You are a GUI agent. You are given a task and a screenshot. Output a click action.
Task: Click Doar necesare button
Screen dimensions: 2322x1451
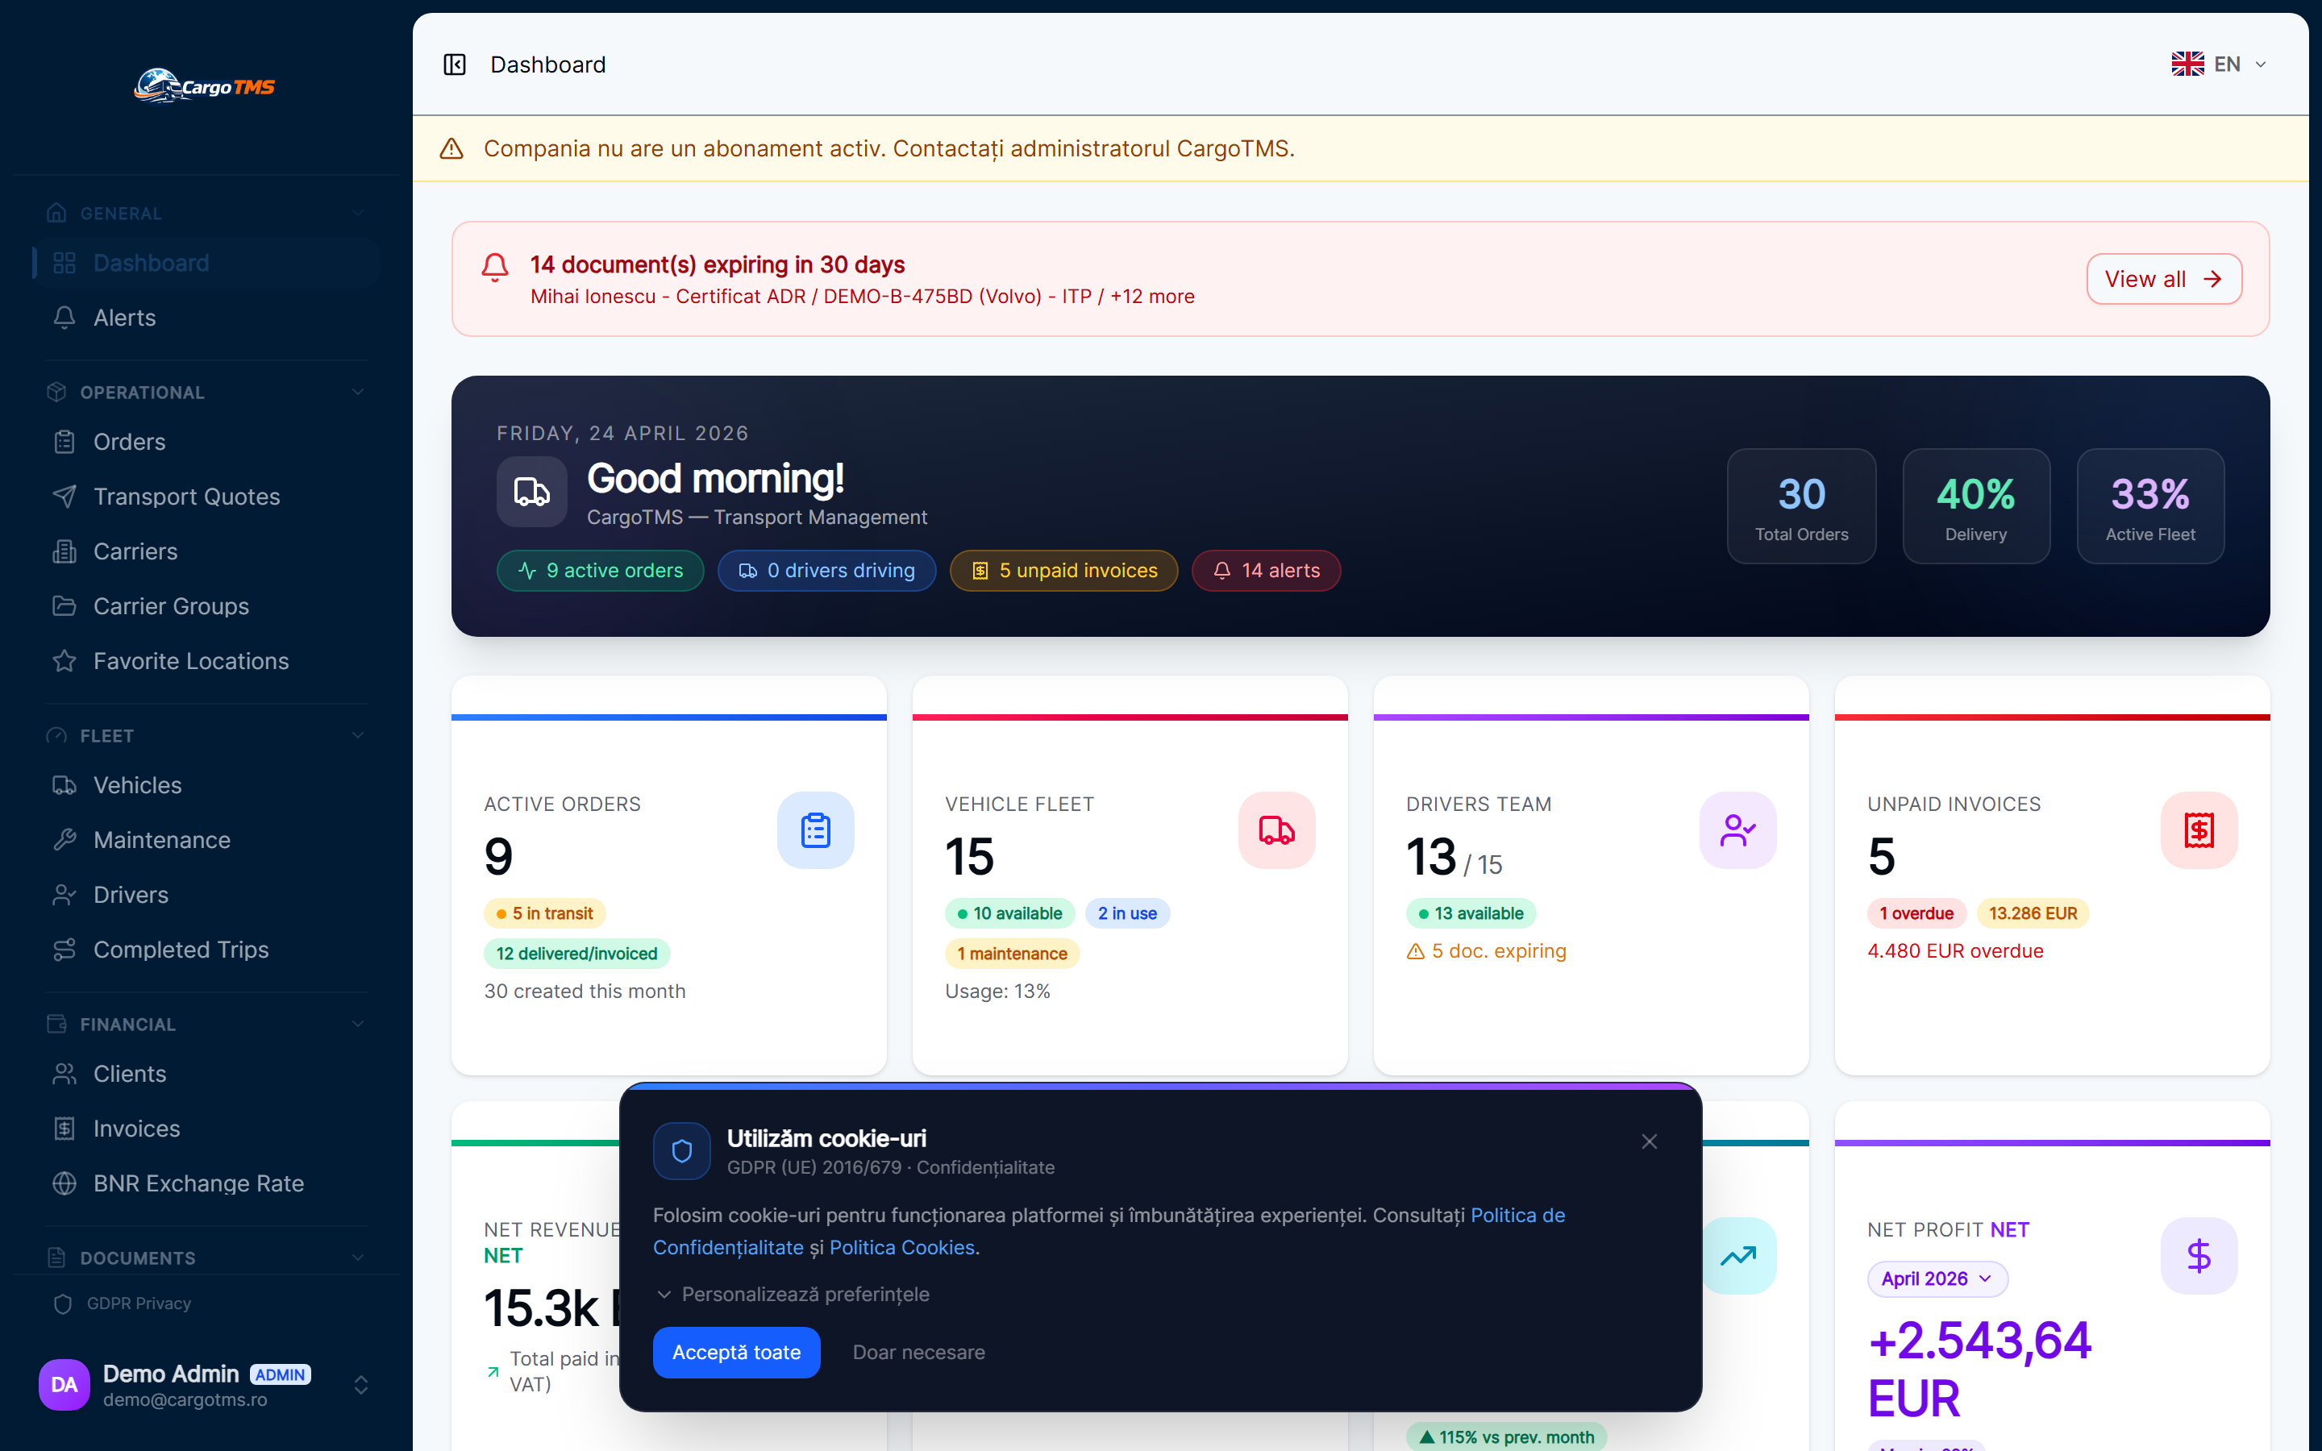coord(918,1352)
